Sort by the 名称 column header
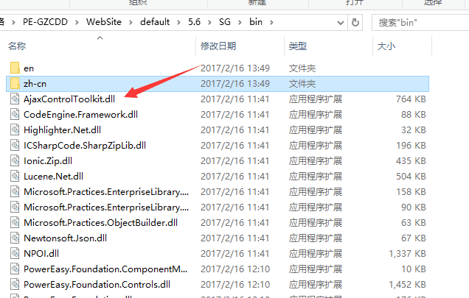Image resolution: width=469 pixels, height=298 pixels. tap(17, 46)
